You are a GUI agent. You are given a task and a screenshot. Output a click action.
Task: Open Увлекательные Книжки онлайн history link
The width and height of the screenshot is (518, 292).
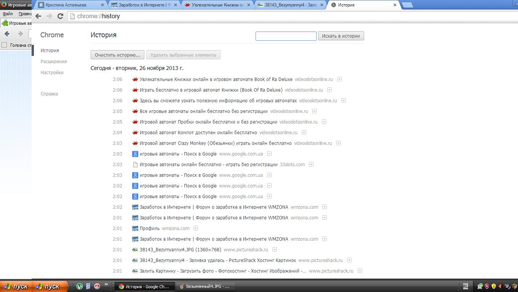pyautogui.click(x=216, y=79)
